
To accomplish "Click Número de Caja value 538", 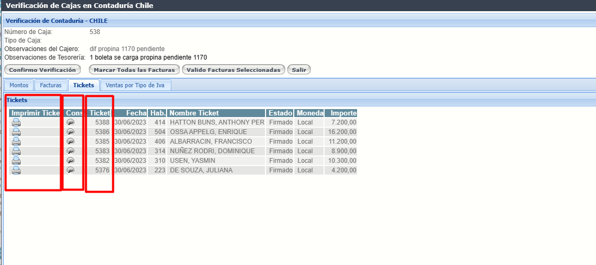I will (95, 32).
